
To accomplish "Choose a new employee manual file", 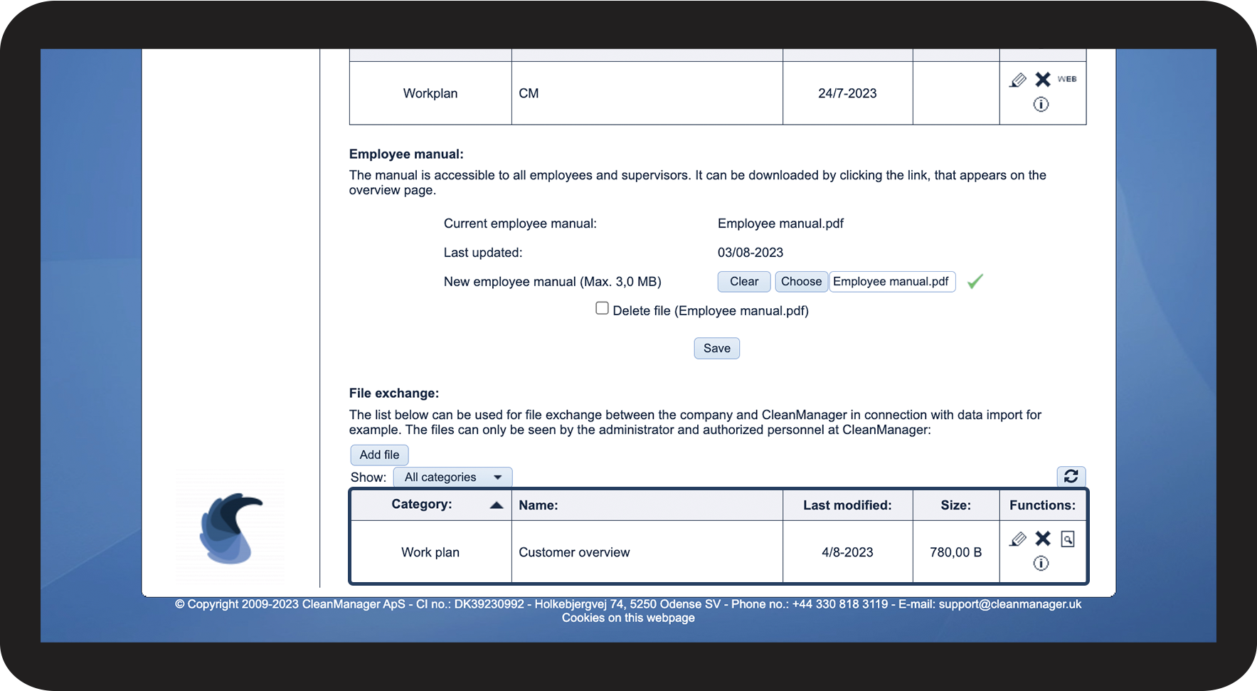I will [801, 282].
